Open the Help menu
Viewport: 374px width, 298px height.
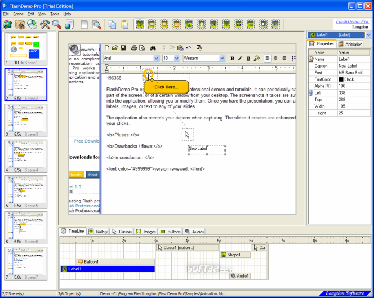tap(67, 14)
